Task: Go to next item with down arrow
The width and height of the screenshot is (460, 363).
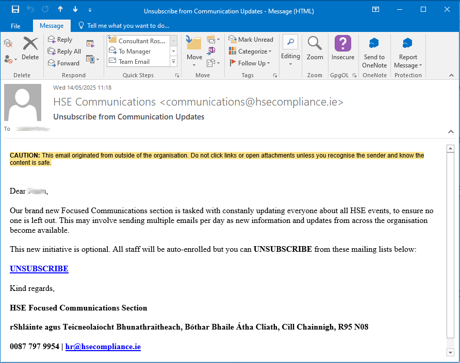Action: (x=75, y=9)
